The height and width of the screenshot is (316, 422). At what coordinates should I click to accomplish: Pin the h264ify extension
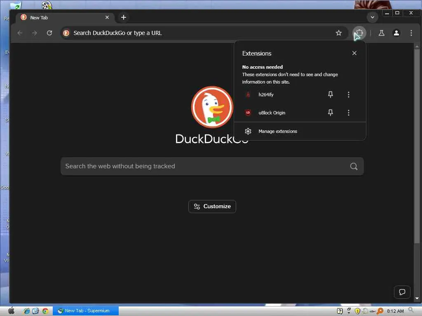pos(330,94)
